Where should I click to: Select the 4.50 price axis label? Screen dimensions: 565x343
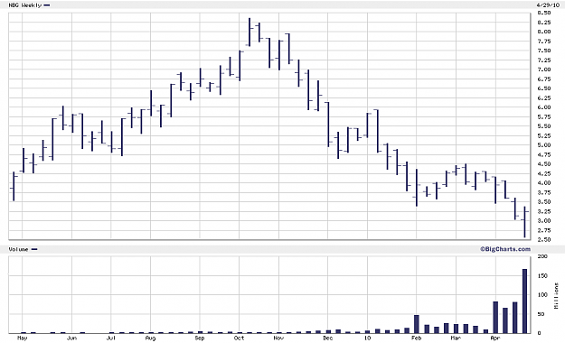(543, 163)
